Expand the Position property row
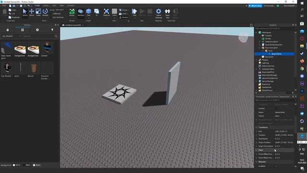Viewport: 307px width, 173px height. click(257, 135)
